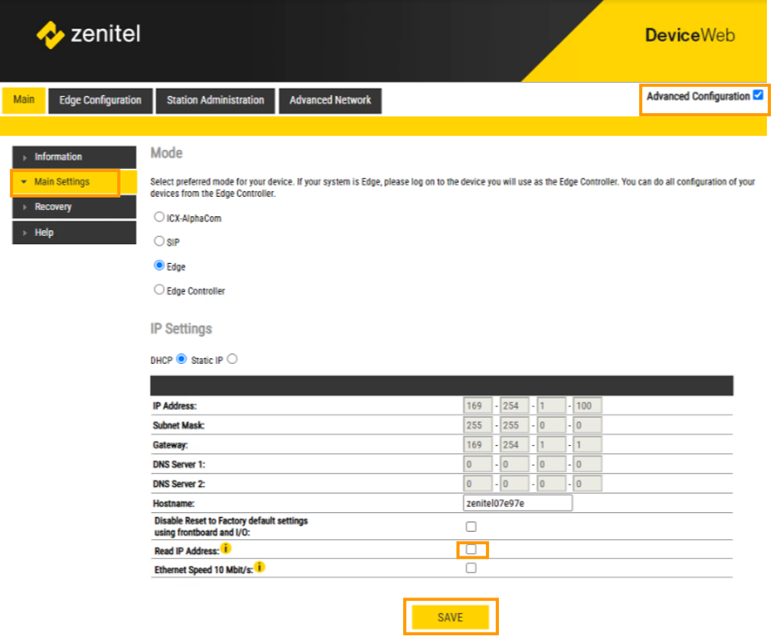Select the ICX-AlphaCom mode
The height and width of the screenshot is (636, 771).
click(159, 217)
